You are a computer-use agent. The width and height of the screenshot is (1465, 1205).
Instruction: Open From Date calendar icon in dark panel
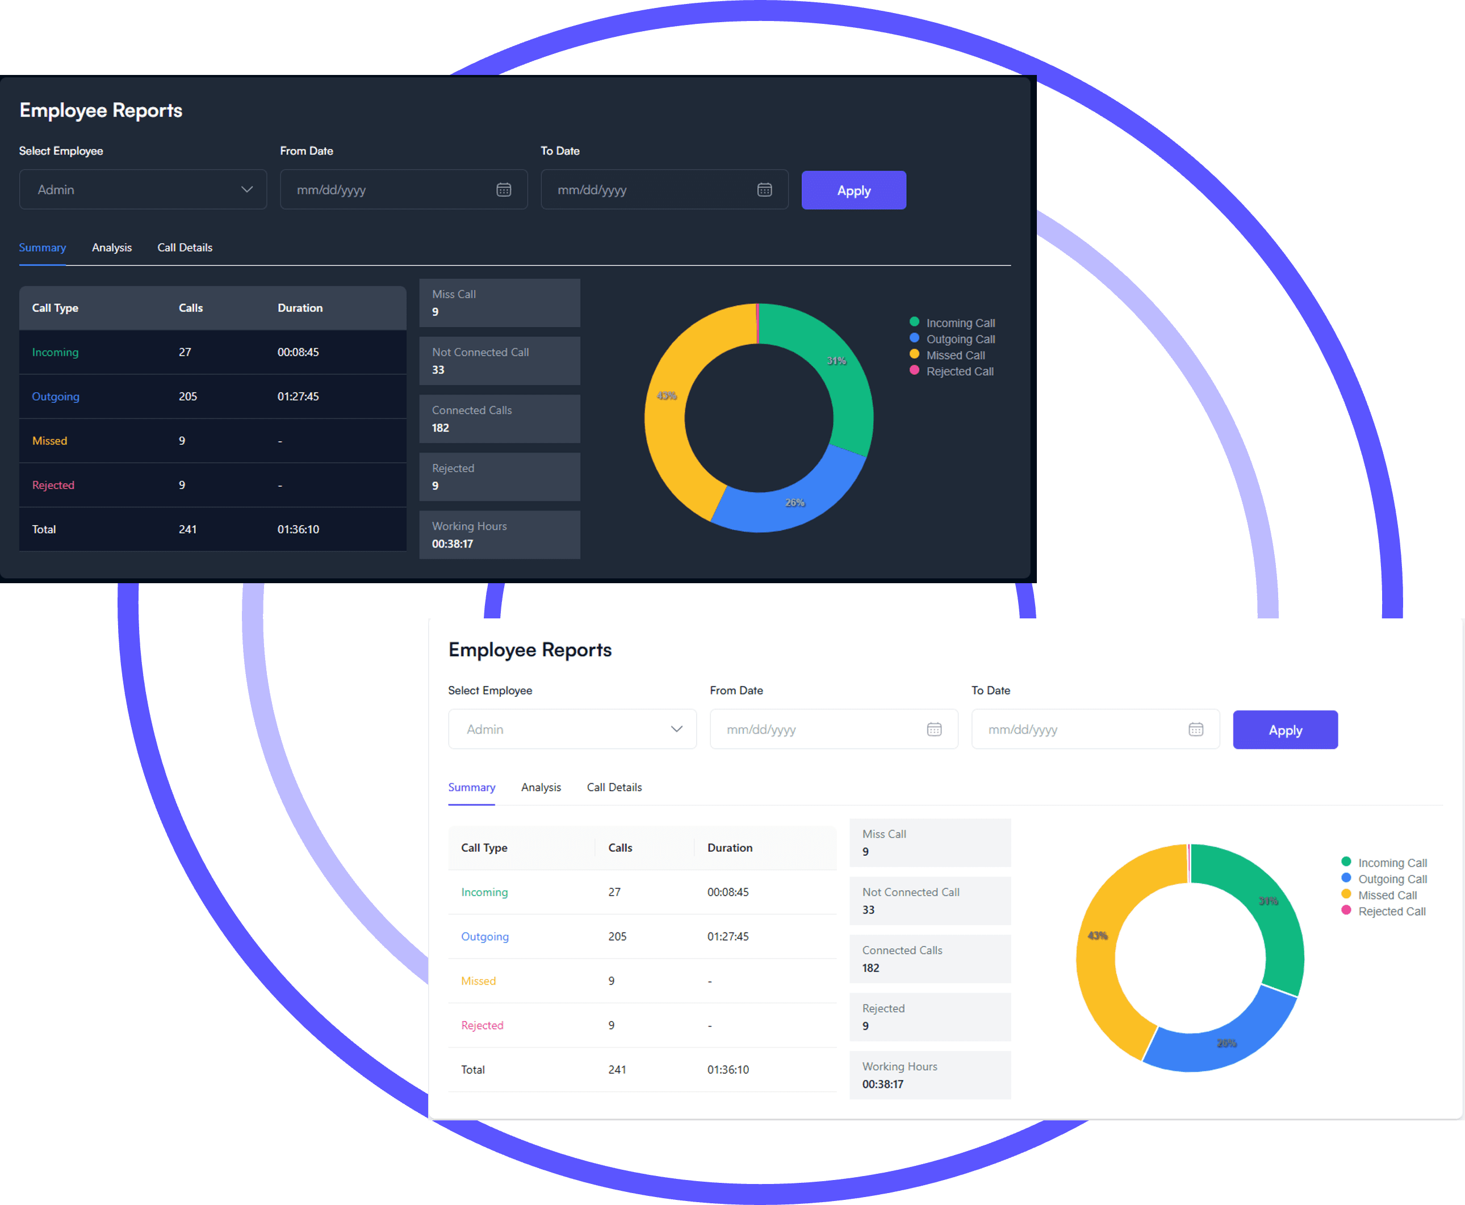[x=504, y=190]
